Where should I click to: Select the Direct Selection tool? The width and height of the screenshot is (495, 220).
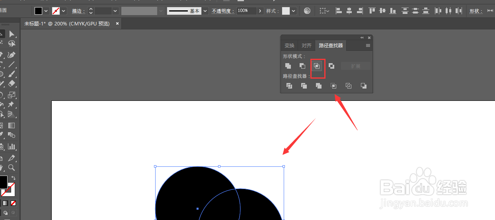pyautogui.click(x=12, y=35)
